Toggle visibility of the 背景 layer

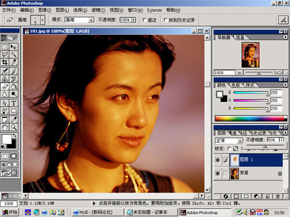pos(217,173)
